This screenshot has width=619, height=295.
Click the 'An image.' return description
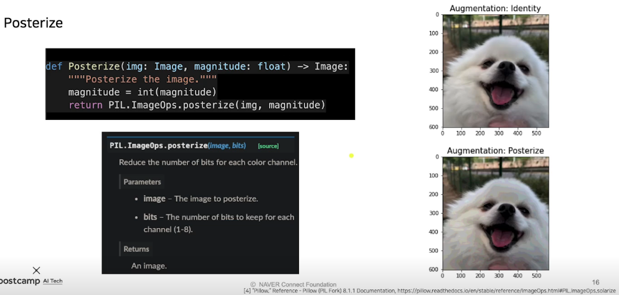[149, 266]
